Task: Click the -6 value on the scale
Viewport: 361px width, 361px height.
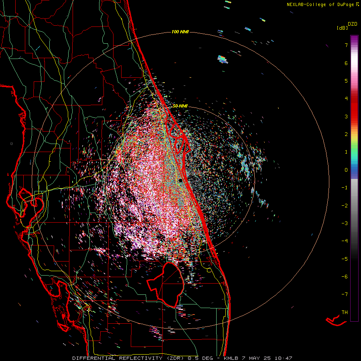Action: point(345,277)
